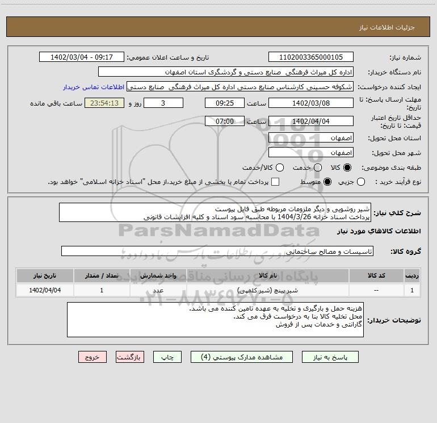Click the delivery province field اصفهان

click(311, 138)
